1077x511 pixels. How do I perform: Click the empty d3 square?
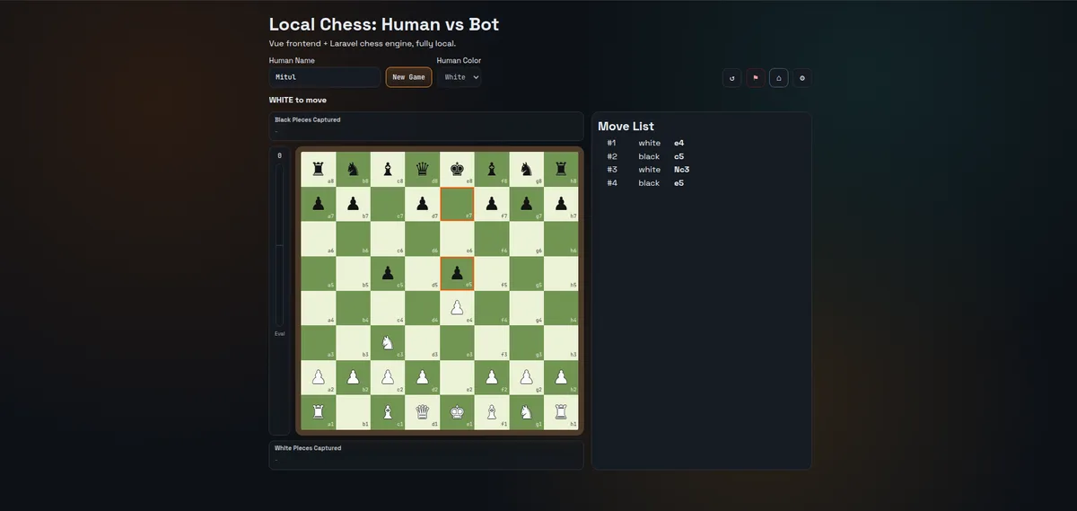tap(423, 342)
